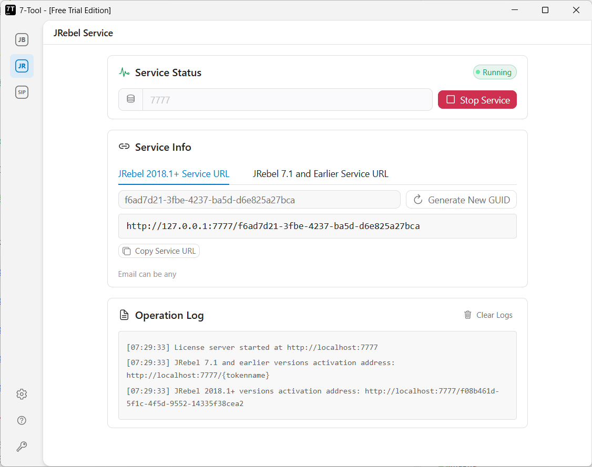Stop the running JRebel service
Viewport: 592px width, 467px height.
pyautogui.click(x=477, y=100)
